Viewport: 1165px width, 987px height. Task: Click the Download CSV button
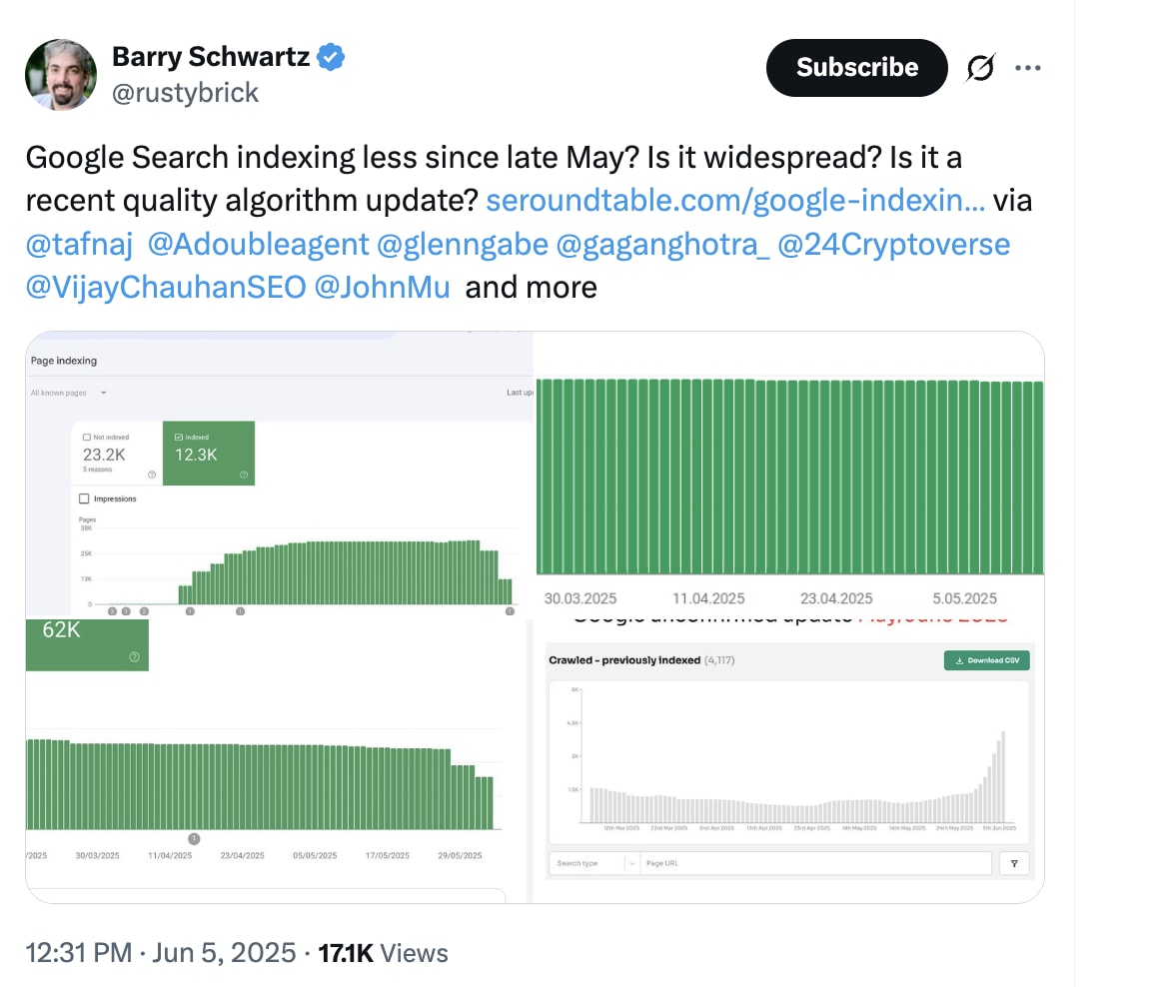pos(987,660)
